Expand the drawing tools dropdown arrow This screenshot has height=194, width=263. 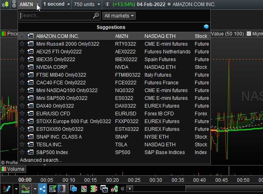coord(16,189)
